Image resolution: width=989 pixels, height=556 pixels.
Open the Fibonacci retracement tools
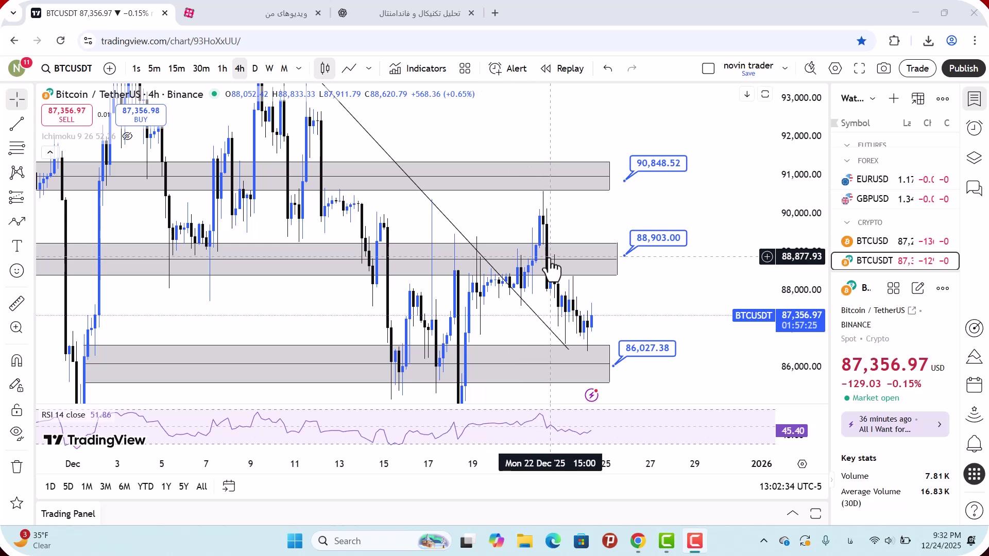pyautogui.click(x=17, y=148)
